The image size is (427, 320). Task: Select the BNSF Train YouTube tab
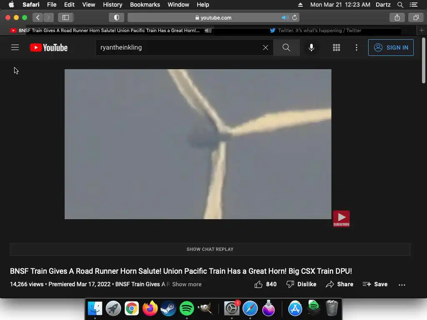point(109,30)
